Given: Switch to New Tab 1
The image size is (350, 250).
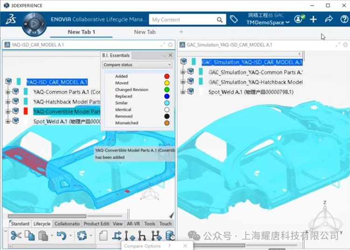Looking at the screenshot, I should coord(82,32).
